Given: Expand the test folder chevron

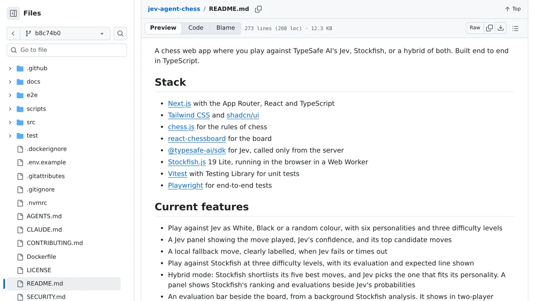Looking at the screenshot, I should pyautogui.click(x=10, y=136).
